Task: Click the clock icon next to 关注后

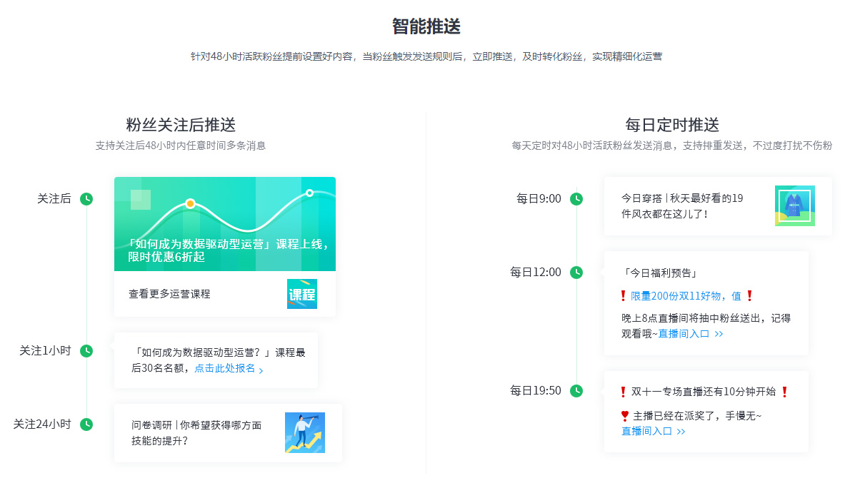Action: pyautogui.click(x=86, y=199)
